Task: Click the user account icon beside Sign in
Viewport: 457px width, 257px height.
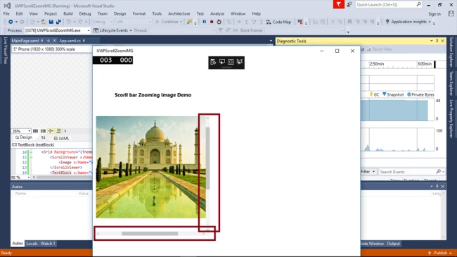Action: tap(451, 13)
